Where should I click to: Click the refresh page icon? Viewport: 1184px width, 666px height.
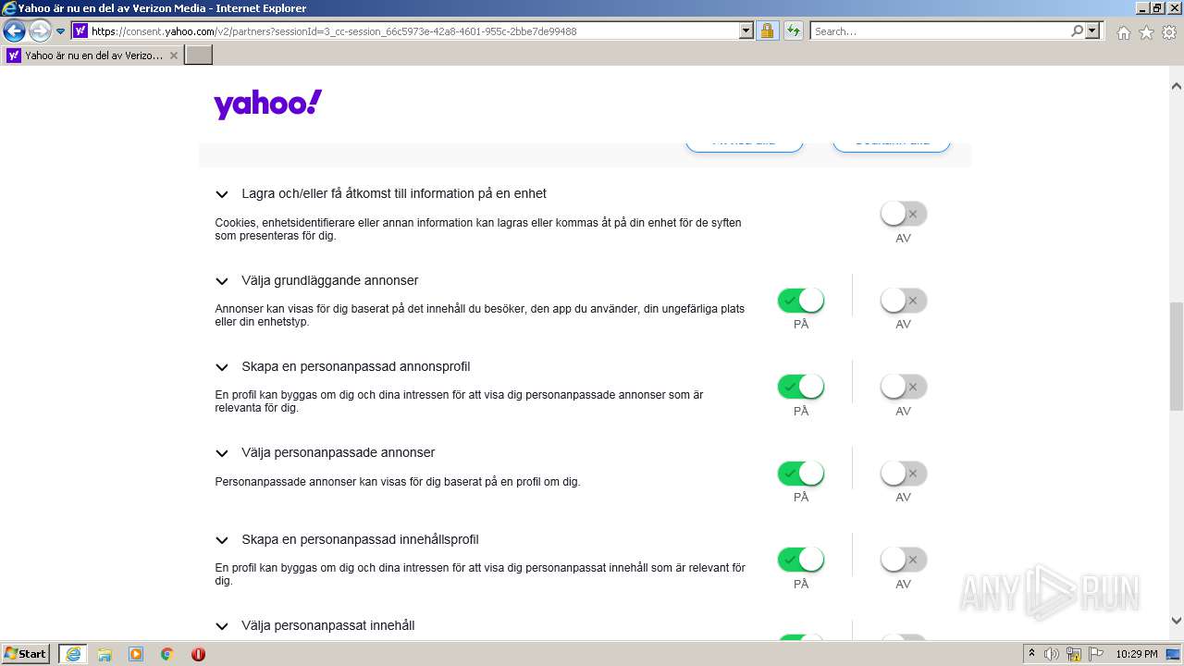point(793,31)
